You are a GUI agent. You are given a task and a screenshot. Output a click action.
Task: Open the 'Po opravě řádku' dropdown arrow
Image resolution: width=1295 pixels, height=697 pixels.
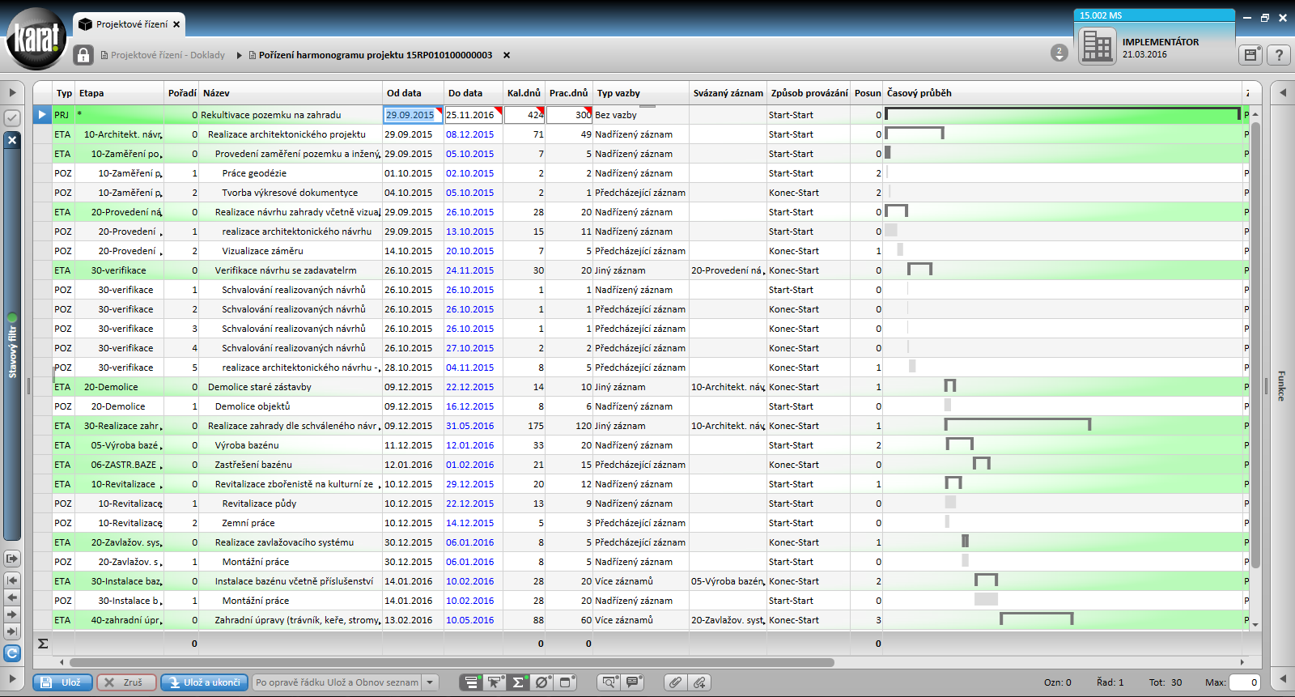click(431, 682)
